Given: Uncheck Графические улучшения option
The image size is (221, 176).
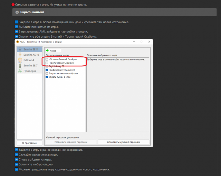Looking at the screenshot, I should 47,70.
